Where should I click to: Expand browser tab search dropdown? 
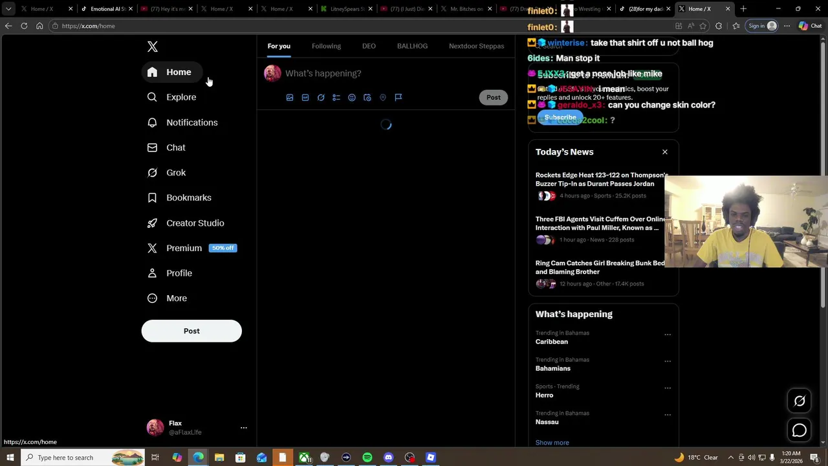point(8,9)
